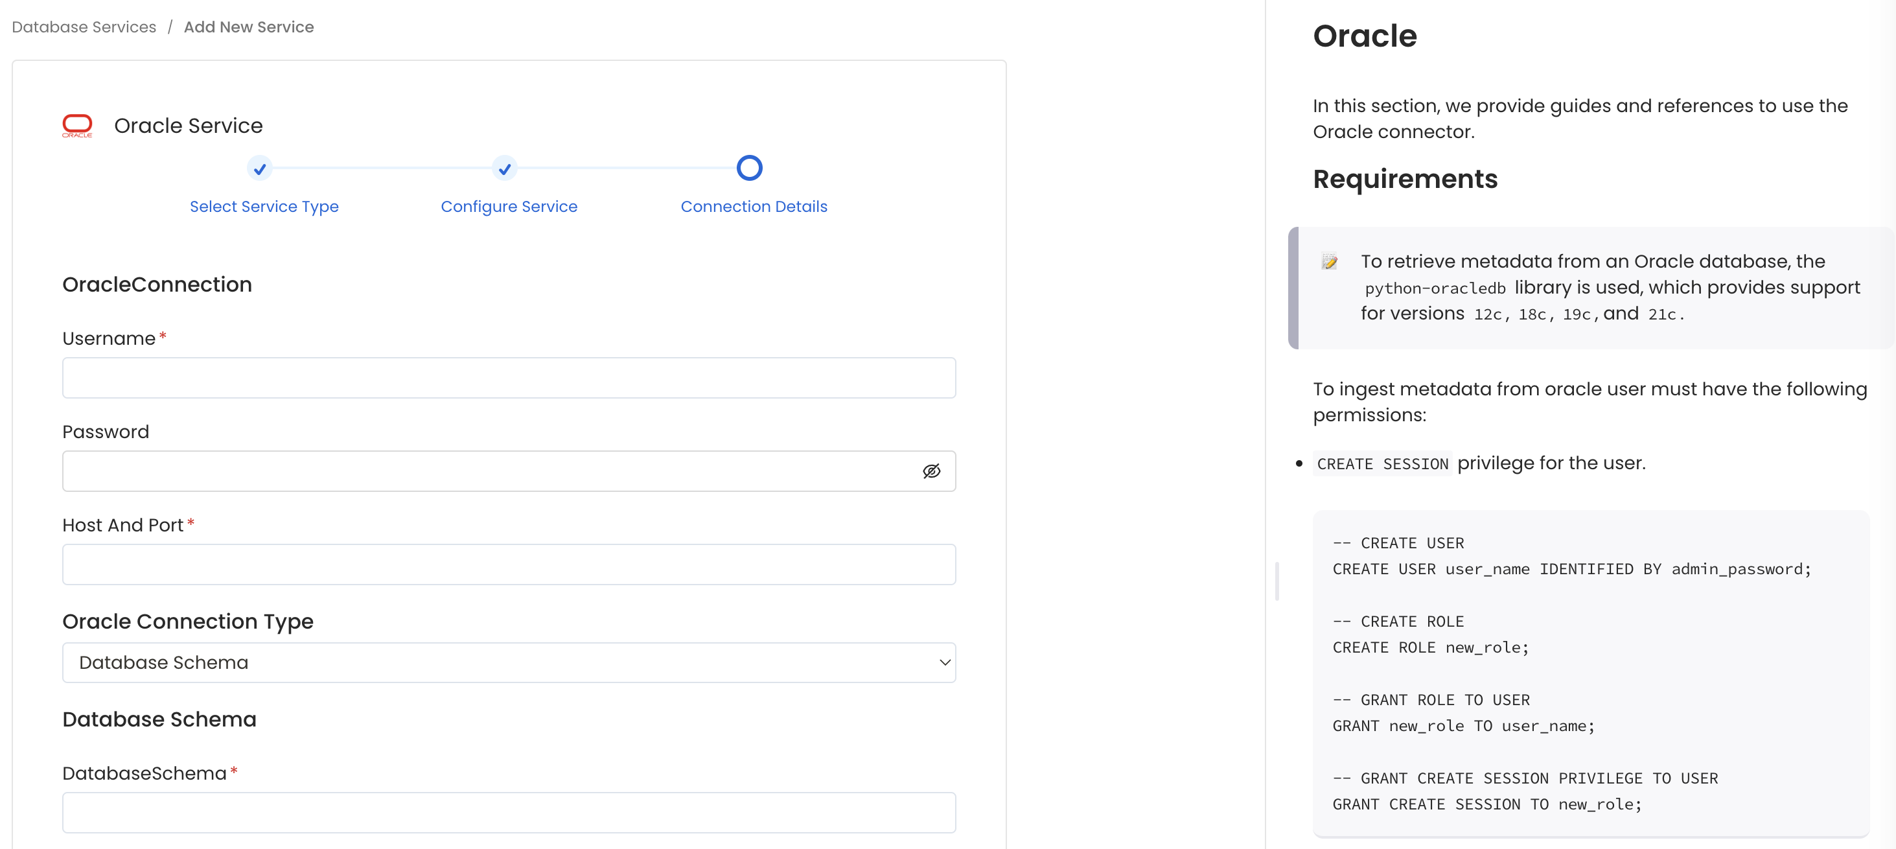Click the Requirements heading in the docs panel
Image resolution: width=1896 pixels, height=849 pixels.
click(1405, 179)
